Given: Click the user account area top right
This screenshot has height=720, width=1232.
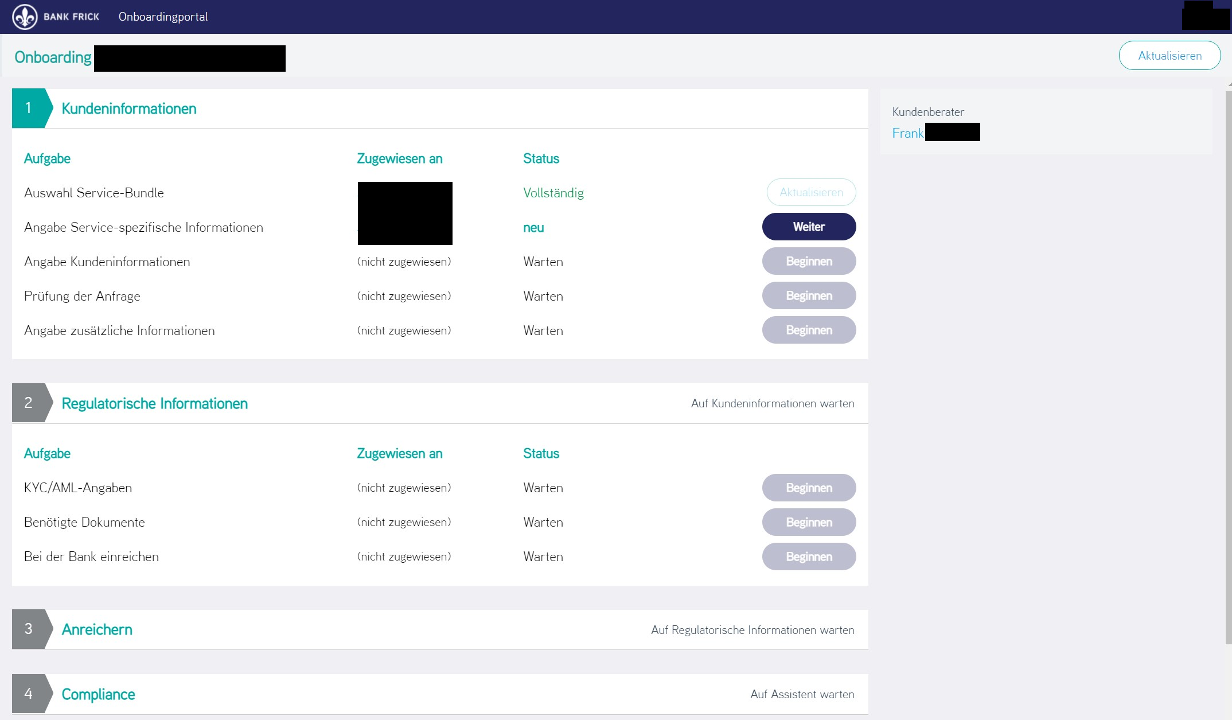Looking at the screenshot, I should 1203,17.
